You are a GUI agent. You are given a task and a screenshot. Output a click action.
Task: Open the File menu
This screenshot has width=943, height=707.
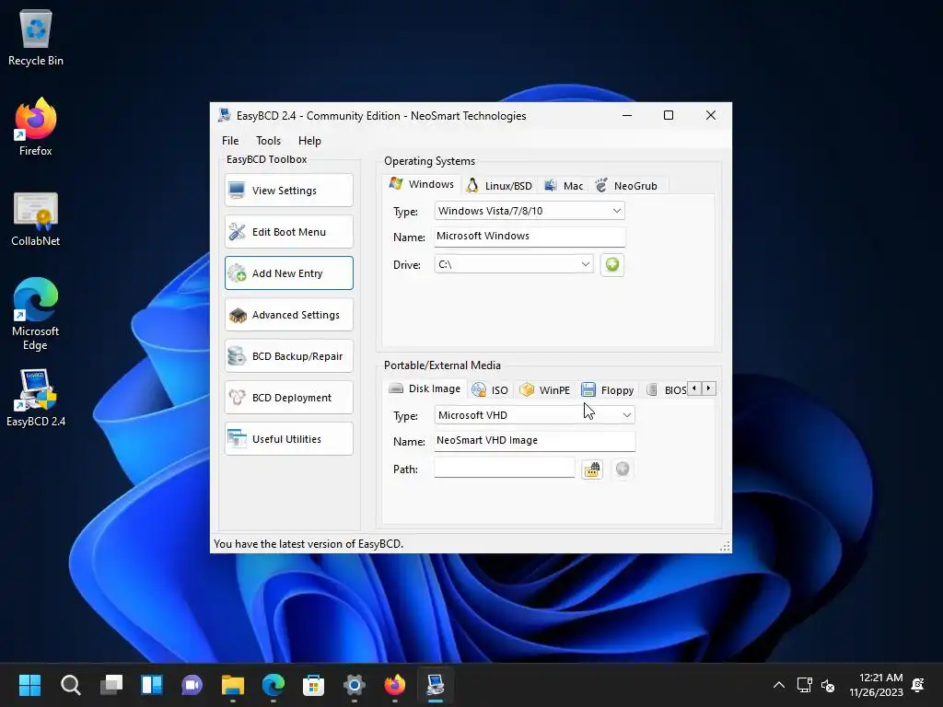coord(230,141)
